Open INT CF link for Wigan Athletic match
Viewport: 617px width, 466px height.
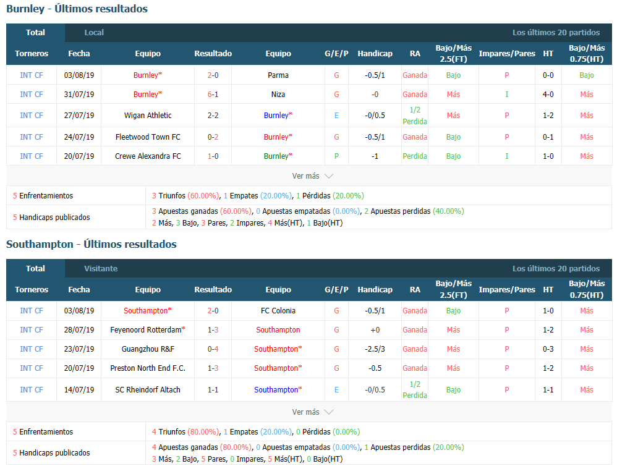(32, 115)
